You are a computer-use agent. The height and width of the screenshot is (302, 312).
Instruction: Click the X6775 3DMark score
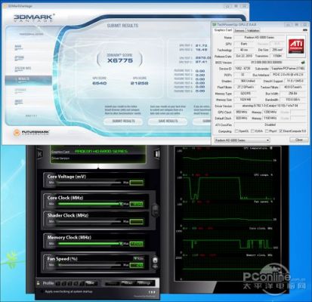[120, 60]
